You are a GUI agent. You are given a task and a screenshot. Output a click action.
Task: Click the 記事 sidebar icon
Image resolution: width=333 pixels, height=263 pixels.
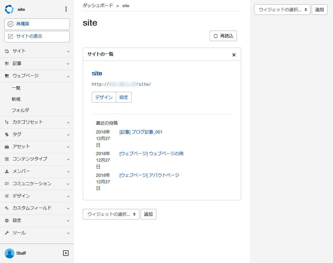click(7, 64)
